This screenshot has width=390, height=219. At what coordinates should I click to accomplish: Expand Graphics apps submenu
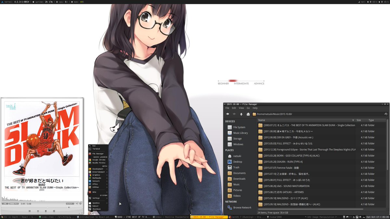pos(98,175)
